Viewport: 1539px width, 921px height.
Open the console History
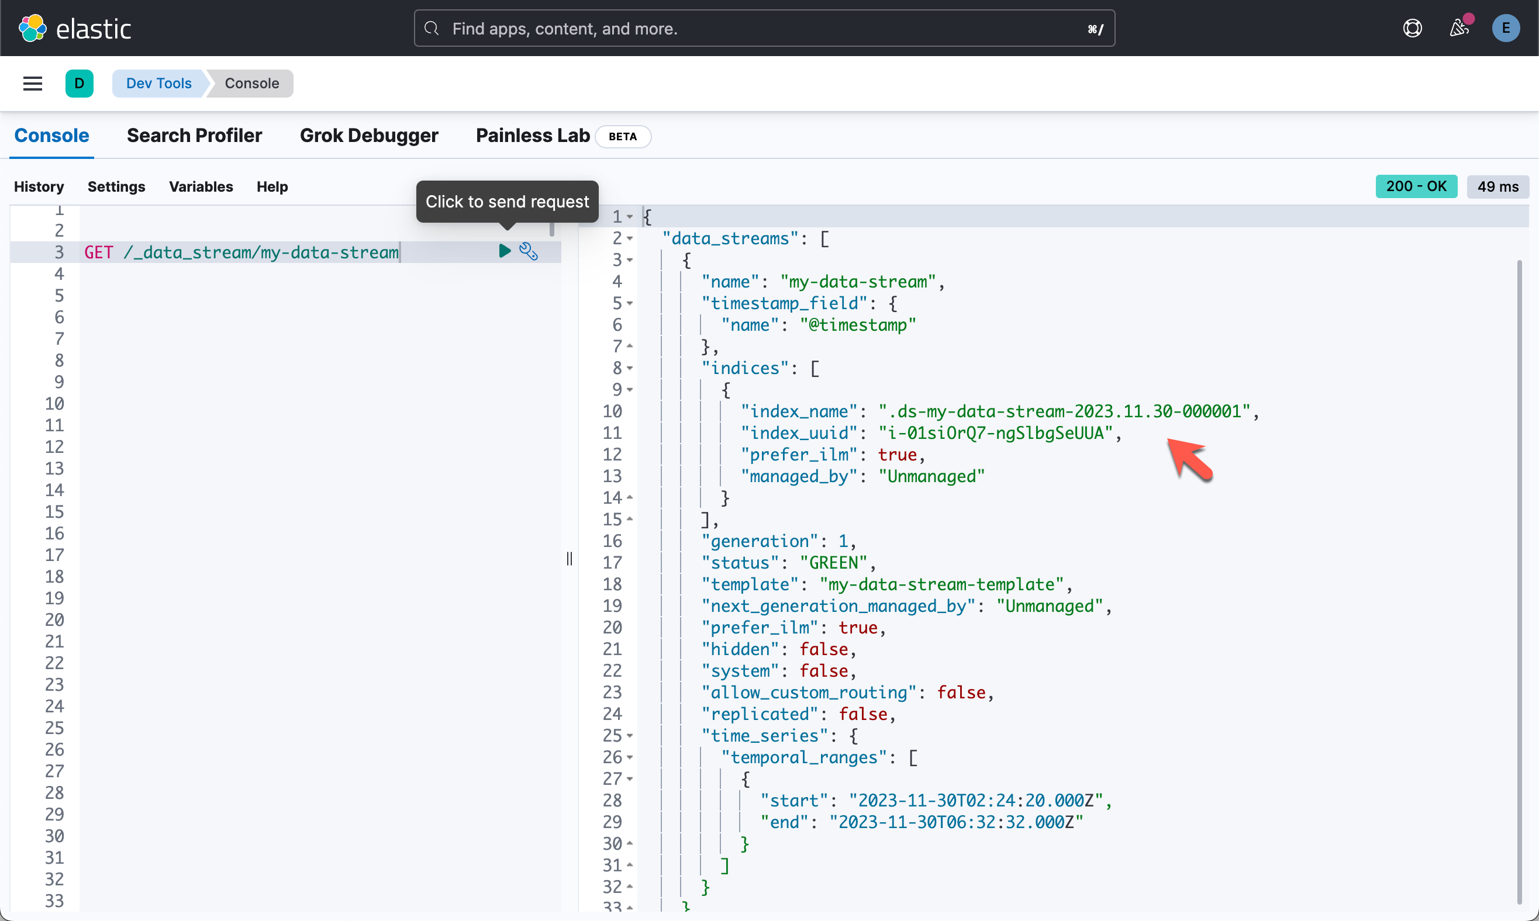tap(39, 187)
